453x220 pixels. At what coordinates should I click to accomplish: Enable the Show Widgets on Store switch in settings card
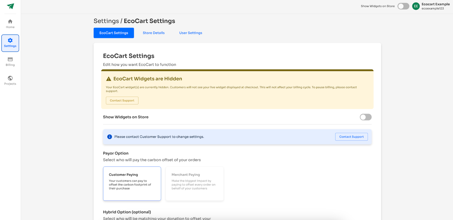tap(366, 117)
